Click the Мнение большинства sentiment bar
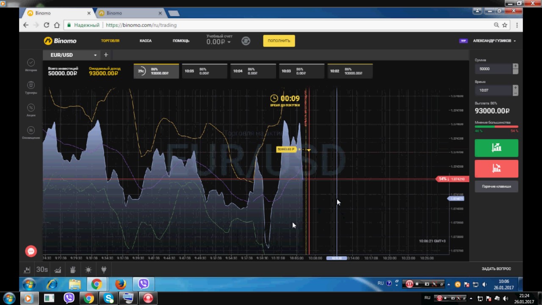The width and height of the screenshot is (542, 305). (x=496, y=127)
